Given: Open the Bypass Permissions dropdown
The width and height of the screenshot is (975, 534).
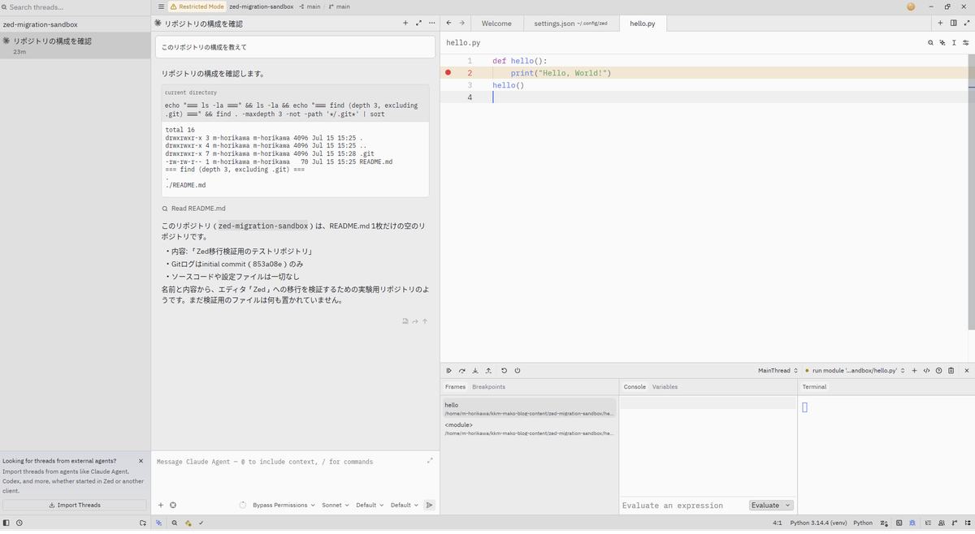Looking at the screenshot, I should coord(284,505).
